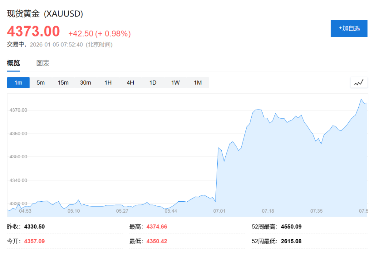
Task: Click the line chart type icon
Action: (x=359, y=82)
